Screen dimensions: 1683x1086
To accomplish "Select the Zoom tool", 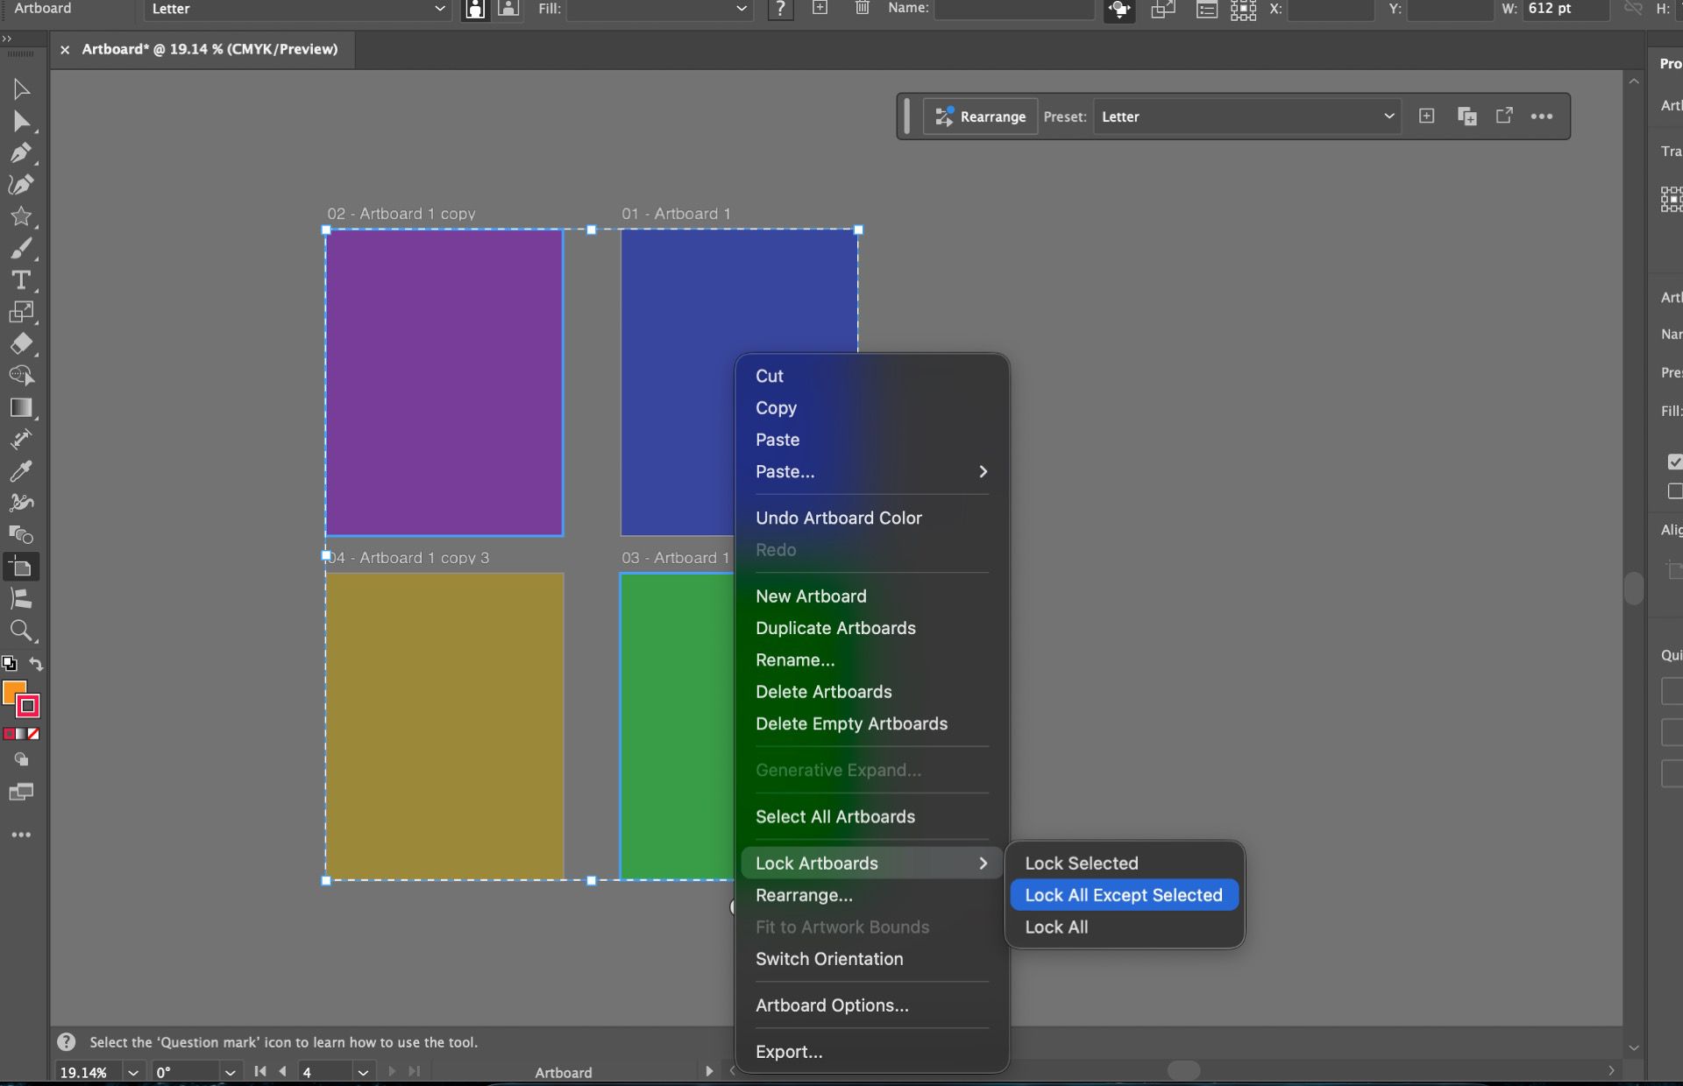I will (20, 630).
